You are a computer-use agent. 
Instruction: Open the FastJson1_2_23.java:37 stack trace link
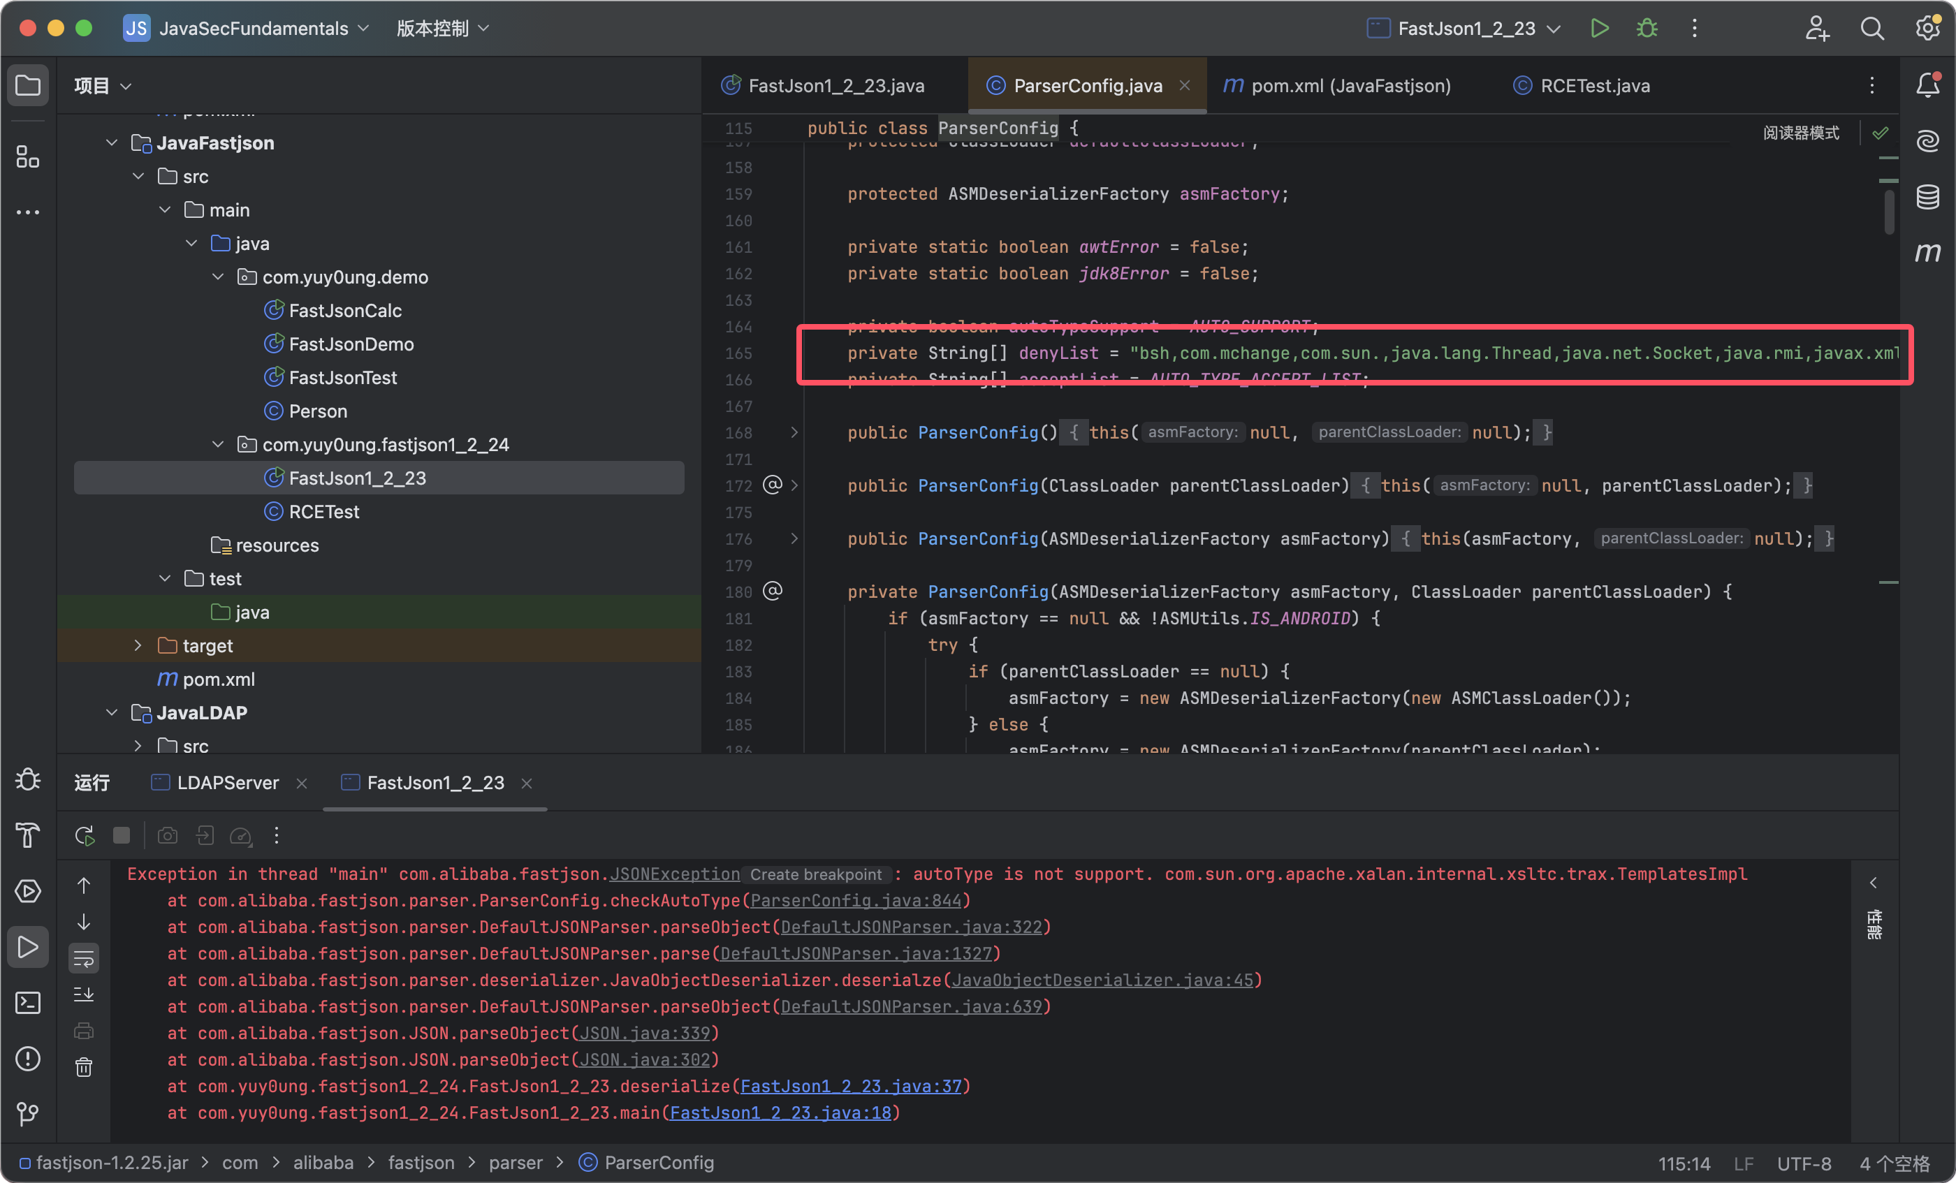(850, 1086)
